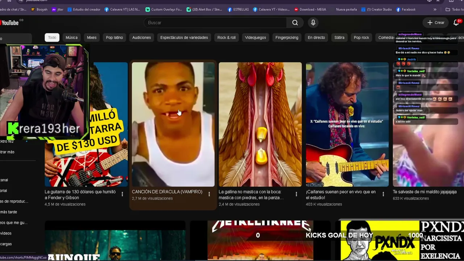Open the sidebar 'Descargas' item
The height and width of the screenshot is (261, 464).
click(6, 244)
